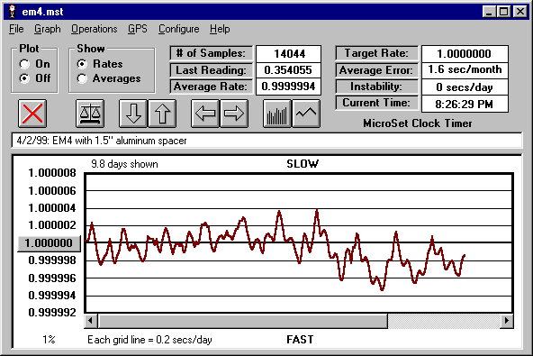Click the # of Samples value 14044
This screenshot has width=533, height=356.
pyautogui.click(x=289, y=54)
